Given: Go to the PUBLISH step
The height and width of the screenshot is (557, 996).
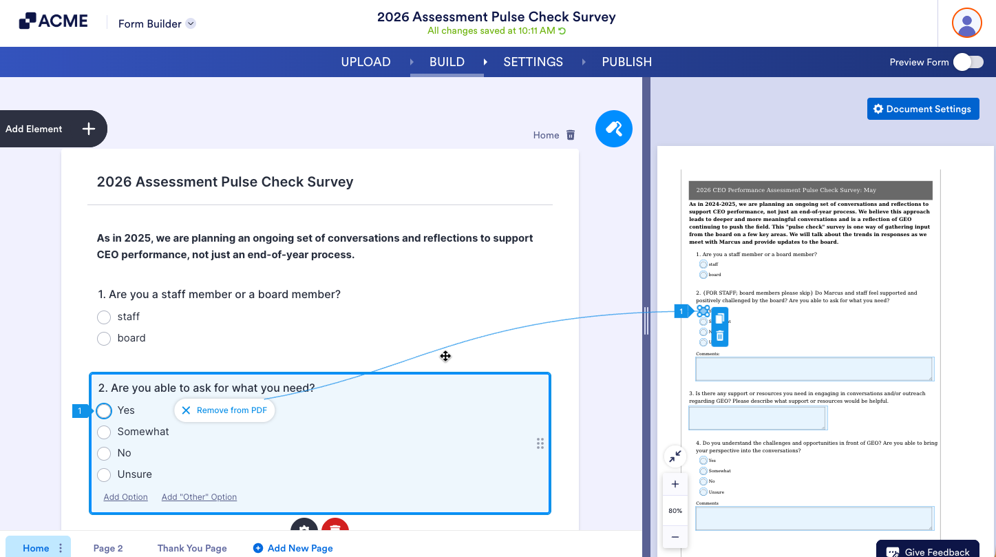Looking at the screenshot, I should 627,62.
